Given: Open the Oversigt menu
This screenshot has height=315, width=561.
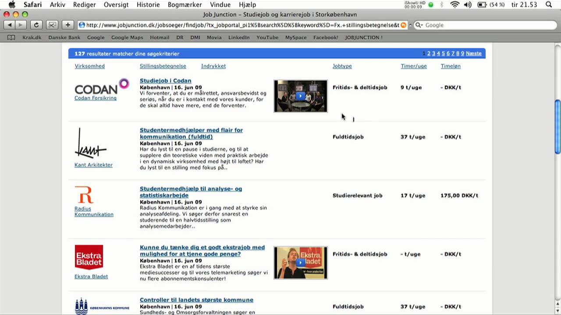Looking at the screenshot, I should pyautogui.click(x=116, y=5).
